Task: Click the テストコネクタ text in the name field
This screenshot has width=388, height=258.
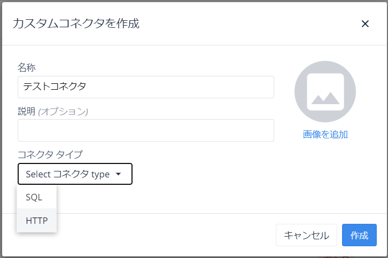Action: coord(55,87)
